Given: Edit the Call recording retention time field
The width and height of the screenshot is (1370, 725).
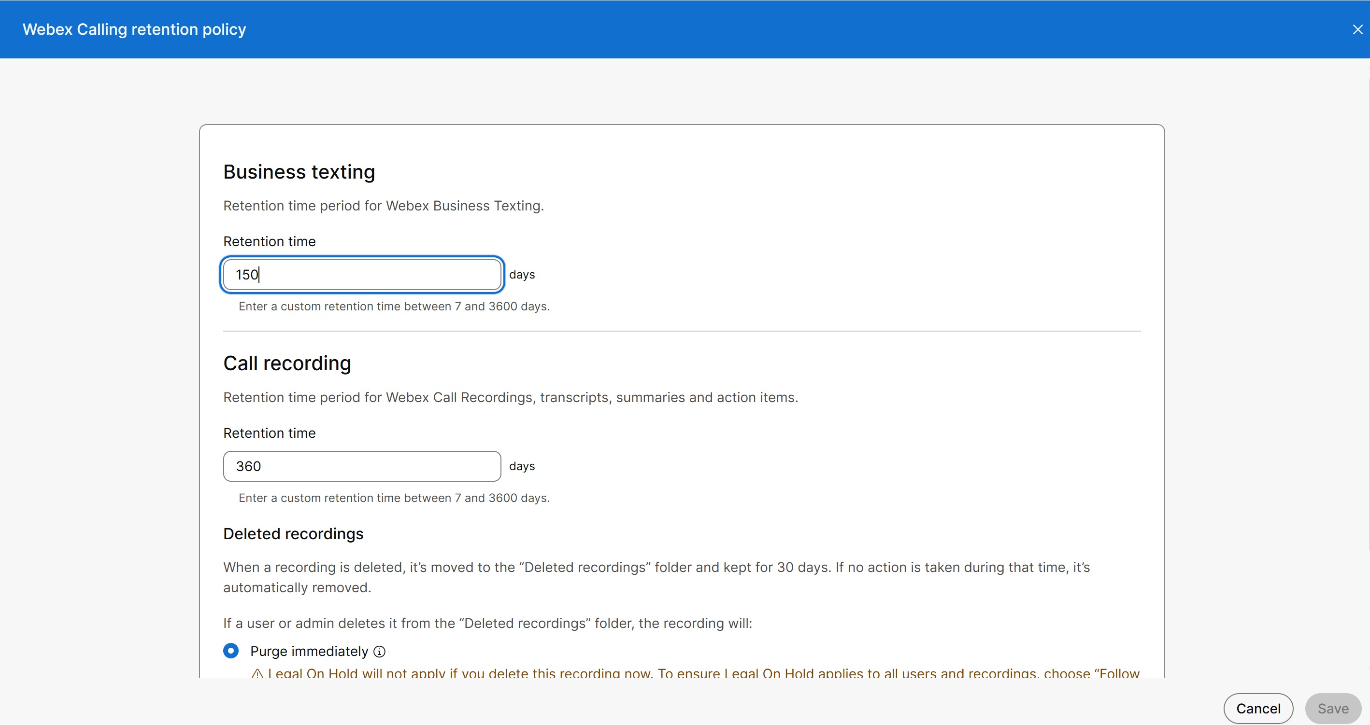Looking at the screenshot, I should (362, 466).
